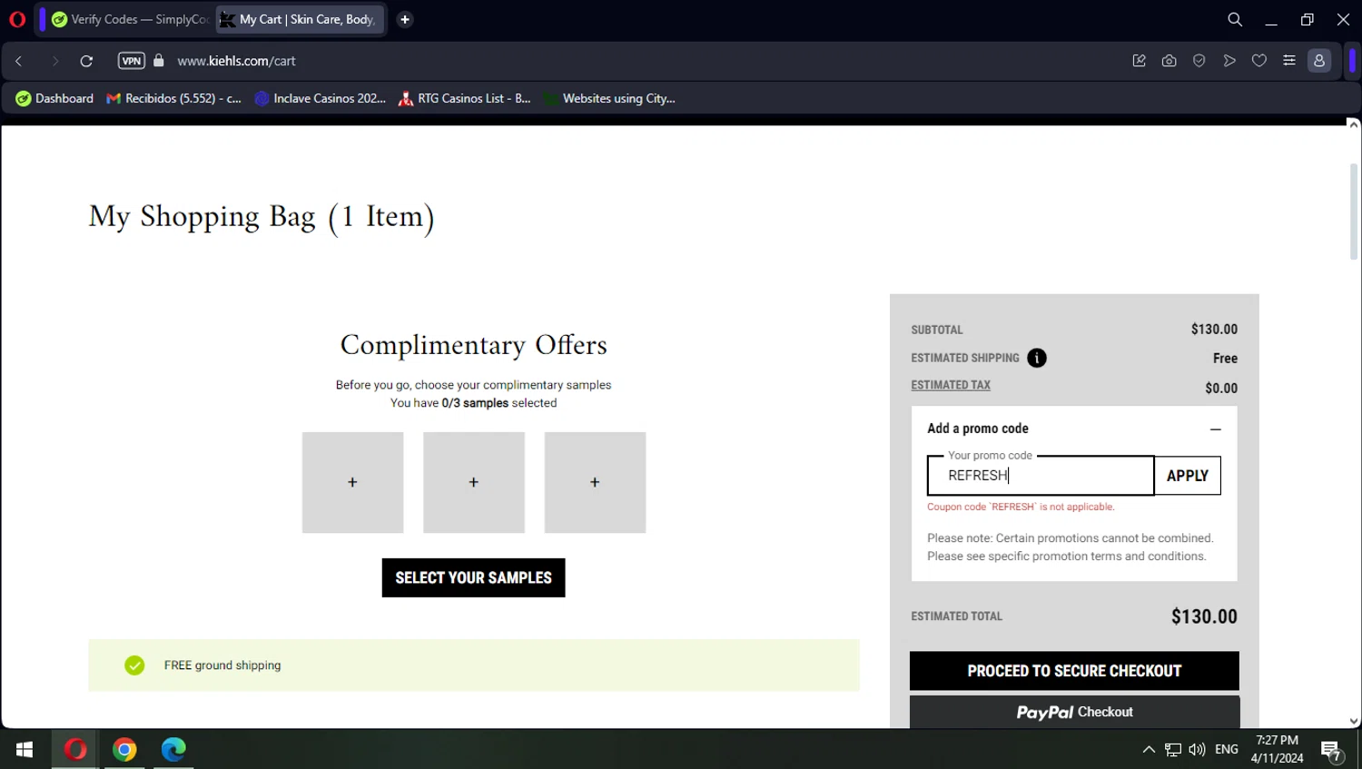Focus the address bar URL
1362x769 pixels.
pos(237,61)
